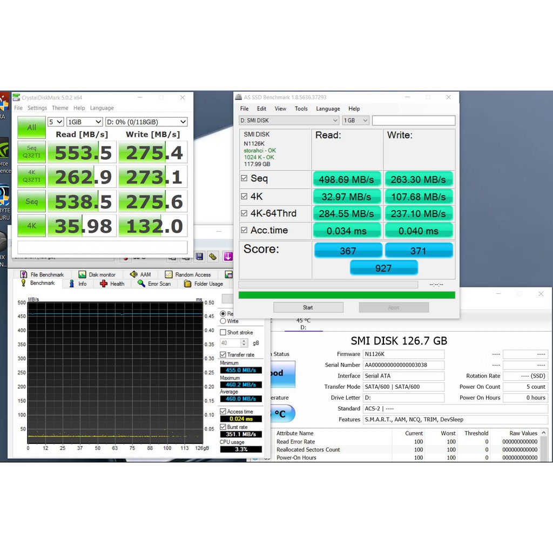This screenshot has height=553, width=553.
Task: Expand the 1 GB size dropdown in AS SSD
Action: pos(355,120)
